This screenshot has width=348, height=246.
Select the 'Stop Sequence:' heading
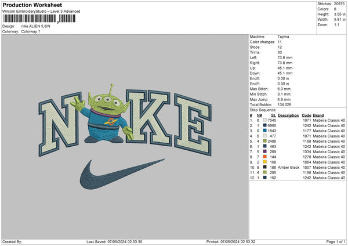[263, 110]
